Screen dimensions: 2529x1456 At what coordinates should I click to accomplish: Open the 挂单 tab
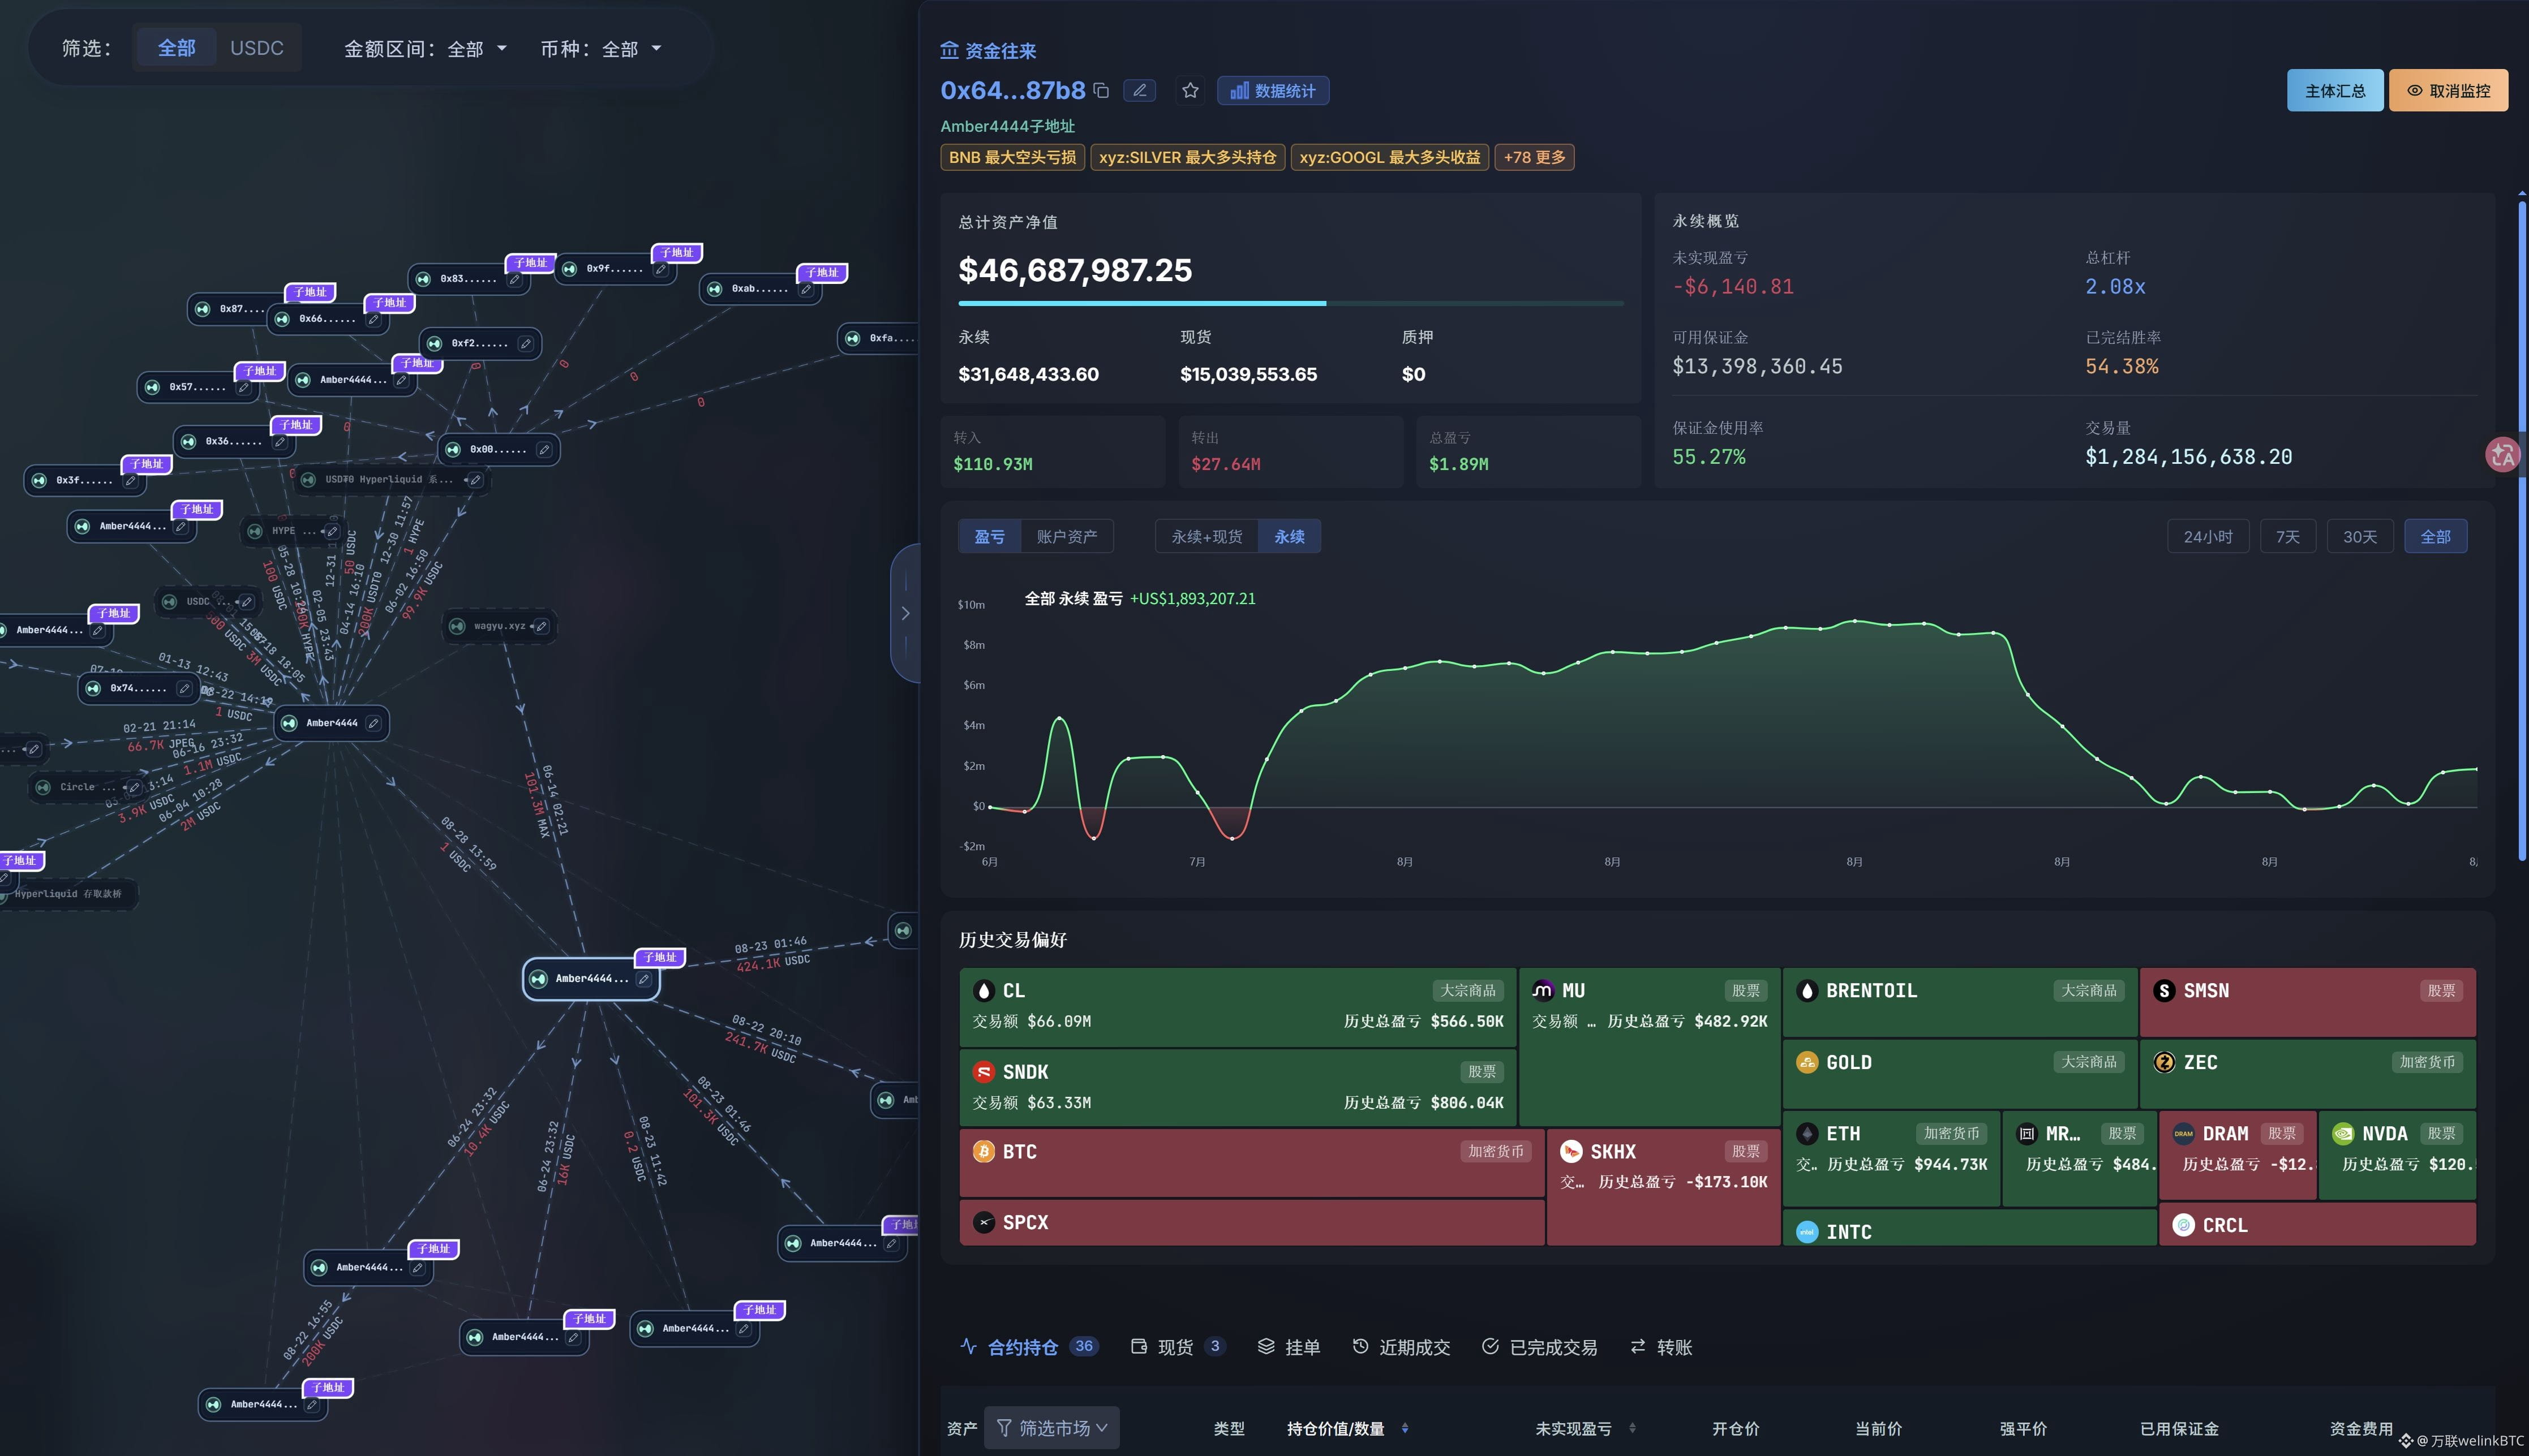tap(1289, 1347)
